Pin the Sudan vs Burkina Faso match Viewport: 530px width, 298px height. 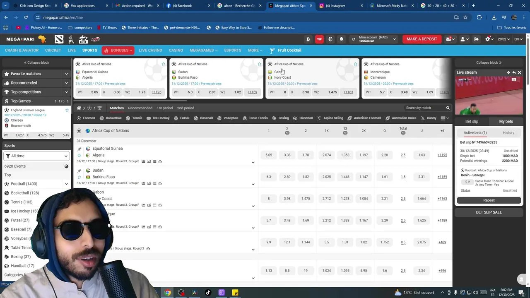(x=79, y=171)
